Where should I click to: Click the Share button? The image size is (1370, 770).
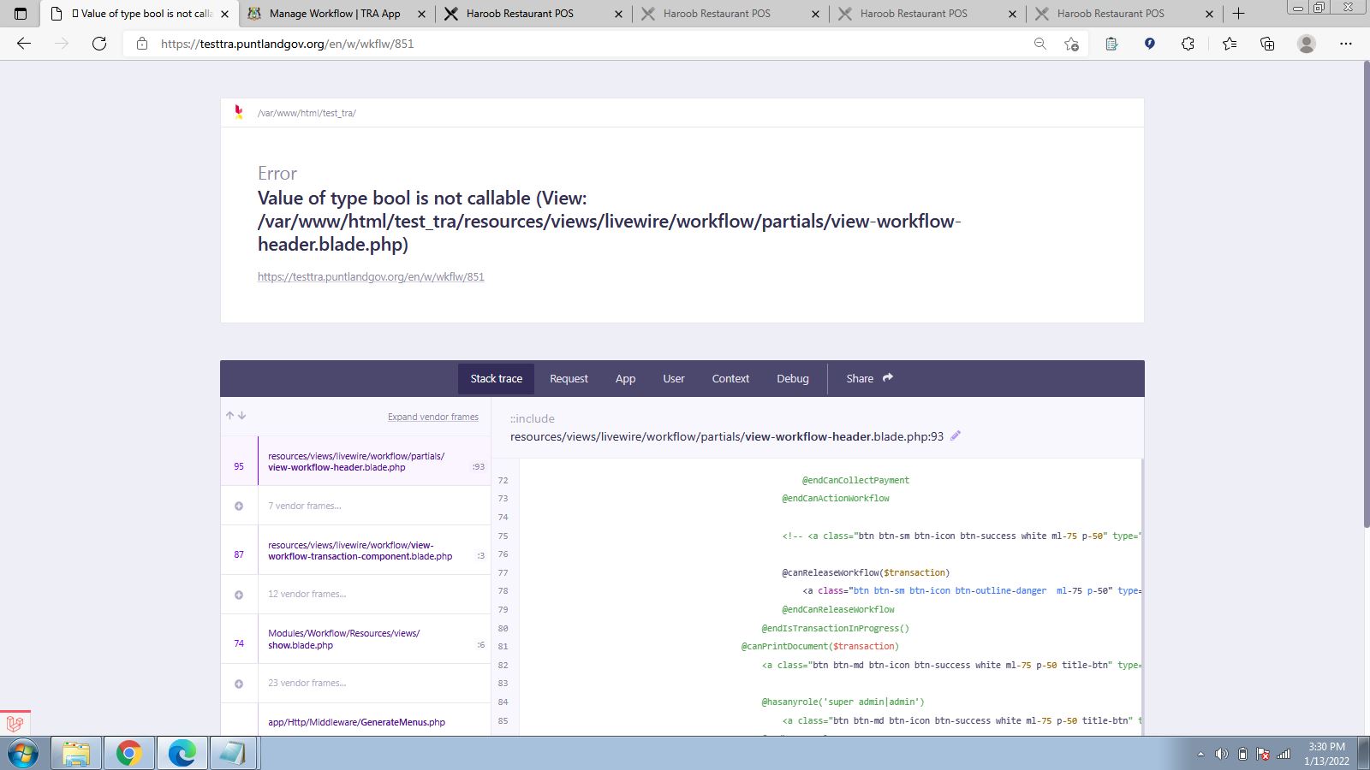tap(869, 378)
